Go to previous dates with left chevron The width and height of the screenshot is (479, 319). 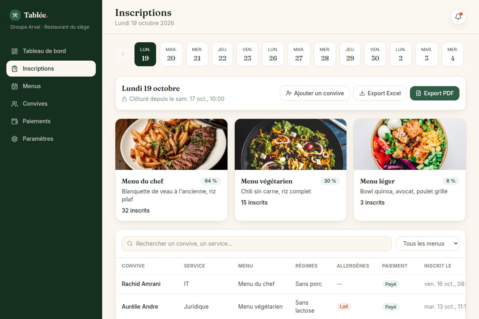pyautogui.click(x=123, y=54)
